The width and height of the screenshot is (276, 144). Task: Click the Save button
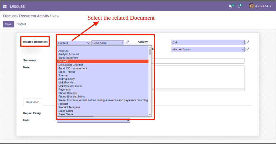click(x=8, y=24)
